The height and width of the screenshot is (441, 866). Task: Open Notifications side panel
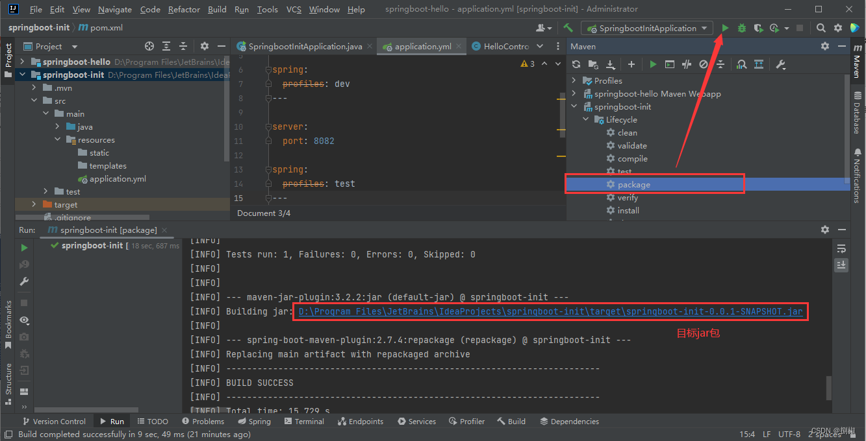coord(858,175)
